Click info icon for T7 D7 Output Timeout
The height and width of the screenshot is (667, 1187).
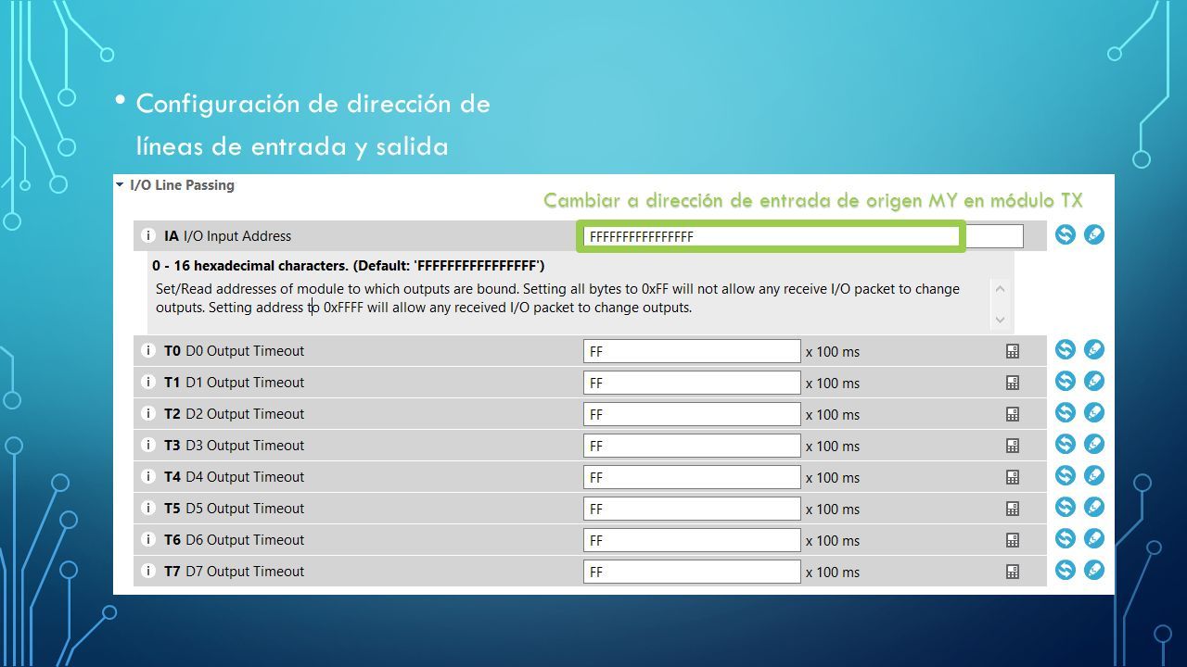pos(147,572)
